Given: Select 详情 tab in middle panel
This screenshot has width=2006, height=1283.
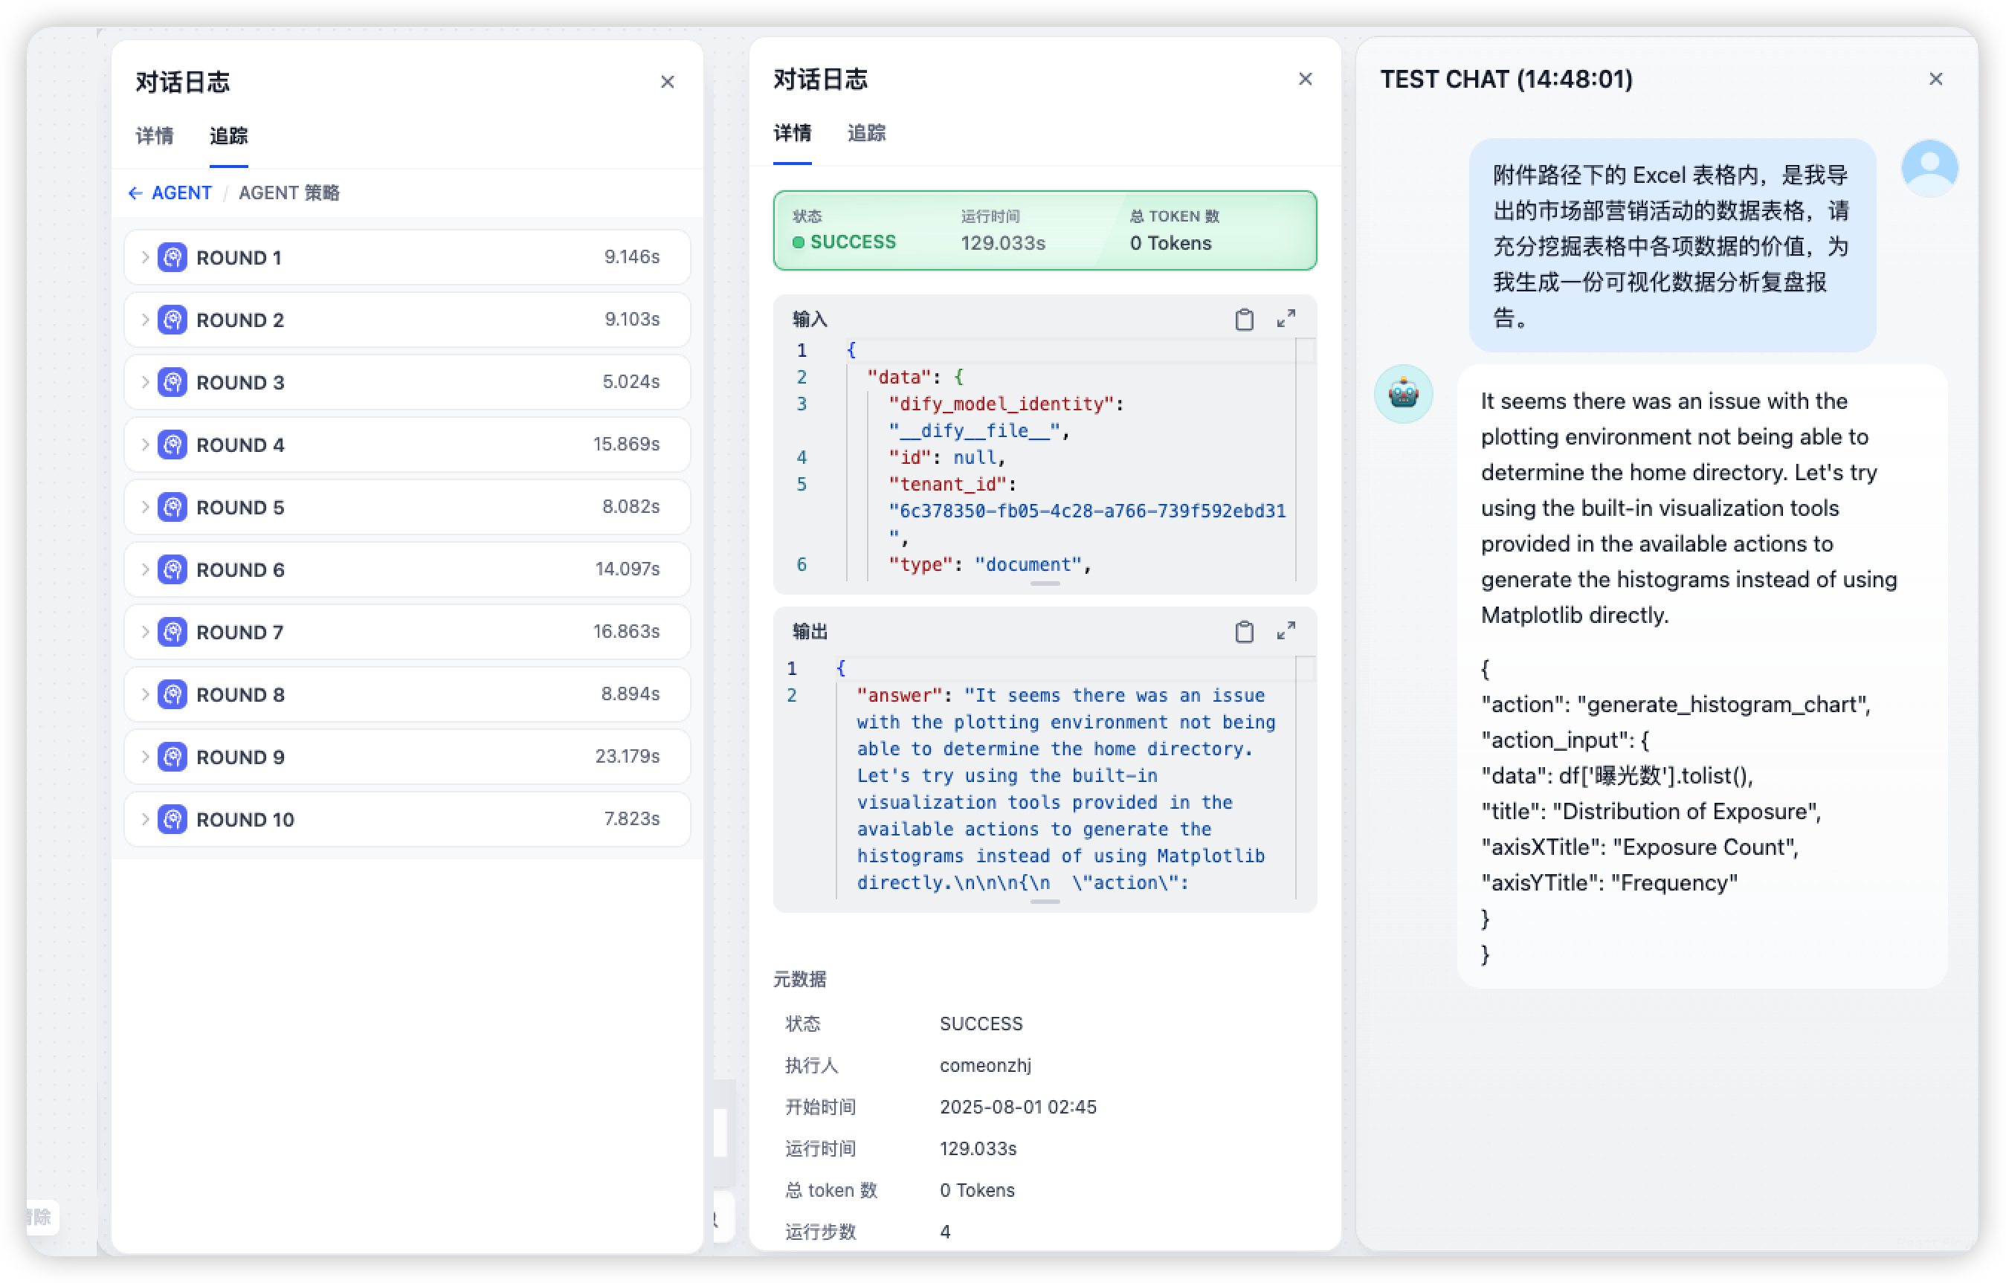Looking at the screenshot, I should (x=793, y=133).
